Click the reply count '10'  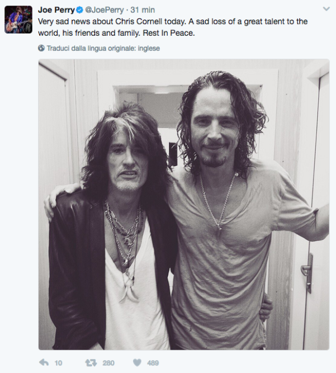pyautogui.click(x=58, y=363)
